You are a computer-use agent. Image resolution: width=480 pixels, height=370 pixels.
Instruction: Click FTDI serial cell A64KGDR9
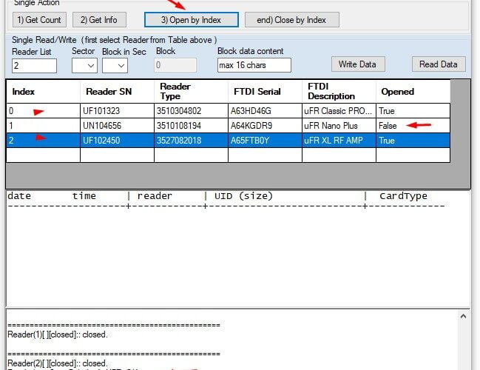(x=265, y=126)
